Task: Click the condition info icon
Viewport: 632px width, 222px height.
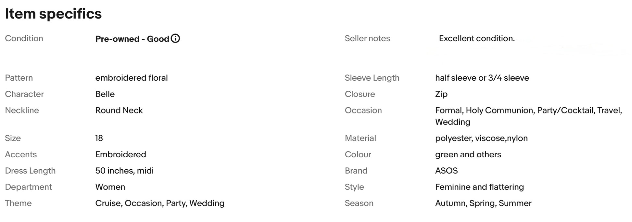Action: pyautogui.click(x=175, y=38)
